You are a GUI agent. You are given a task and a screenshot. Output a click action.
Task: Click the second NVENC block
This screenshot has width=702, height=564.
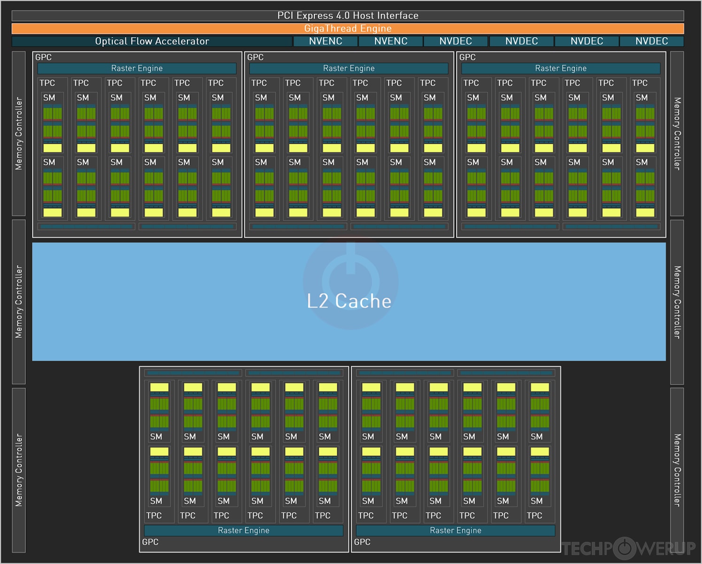(391, 41)
